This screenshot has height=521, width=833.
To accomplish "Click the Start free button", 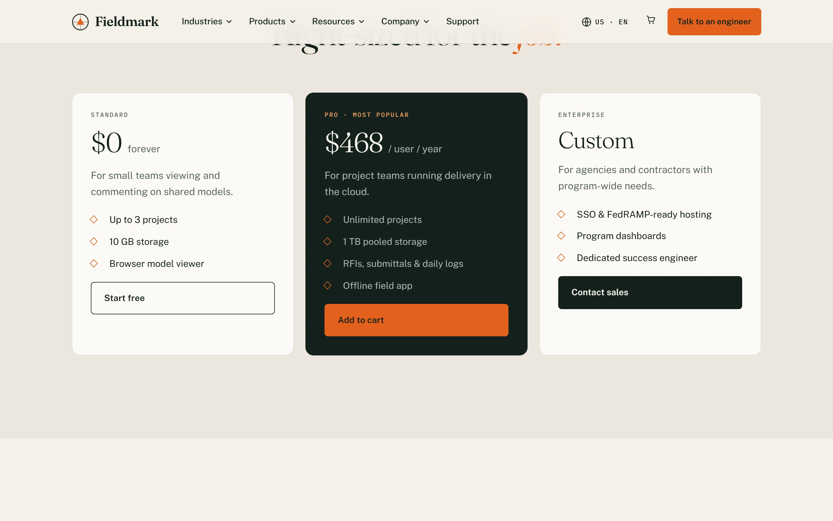I will [x=183, y=298].
